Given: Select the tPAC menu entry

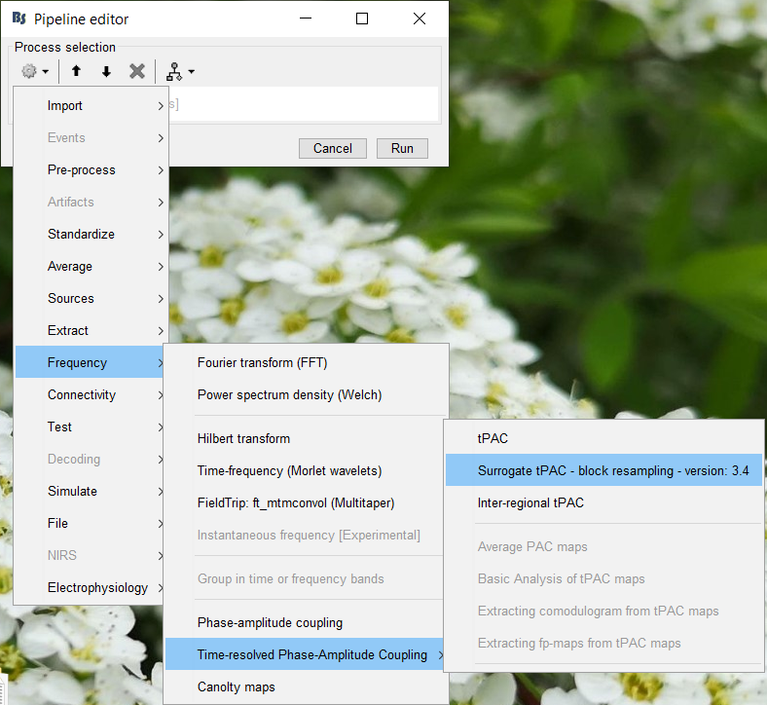Looking at the screenshot, I should tap(493, 438).
